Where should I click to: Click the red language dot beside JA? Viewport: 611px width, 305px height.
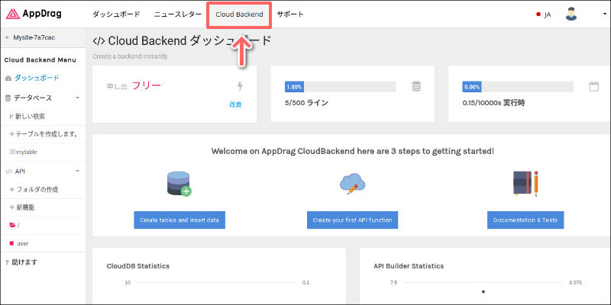coord(538,14)
